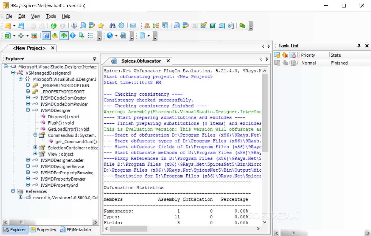Collapse the References tree node
Image resolution: width=371 pixels, height=236 pixels.
pos(13,191)
